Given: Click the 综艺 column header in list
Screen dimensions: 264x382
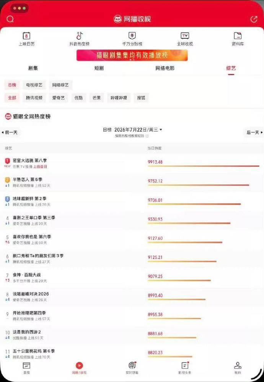Looking at the screenshot, I should [8, 148].
